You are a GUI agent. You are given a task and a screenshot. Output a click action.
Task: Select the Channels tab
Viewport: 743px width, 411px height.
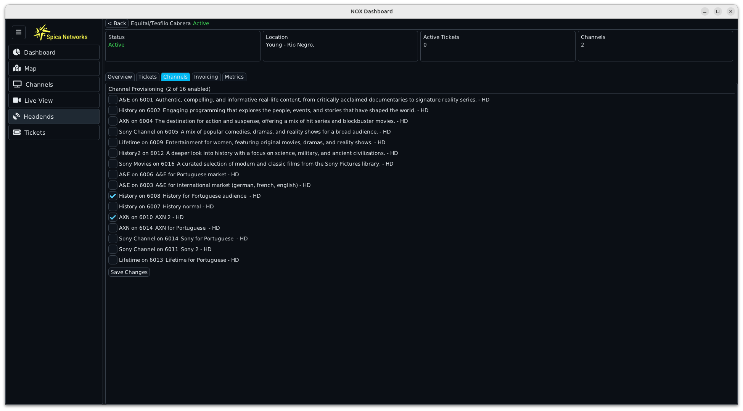tap(175, 77)
